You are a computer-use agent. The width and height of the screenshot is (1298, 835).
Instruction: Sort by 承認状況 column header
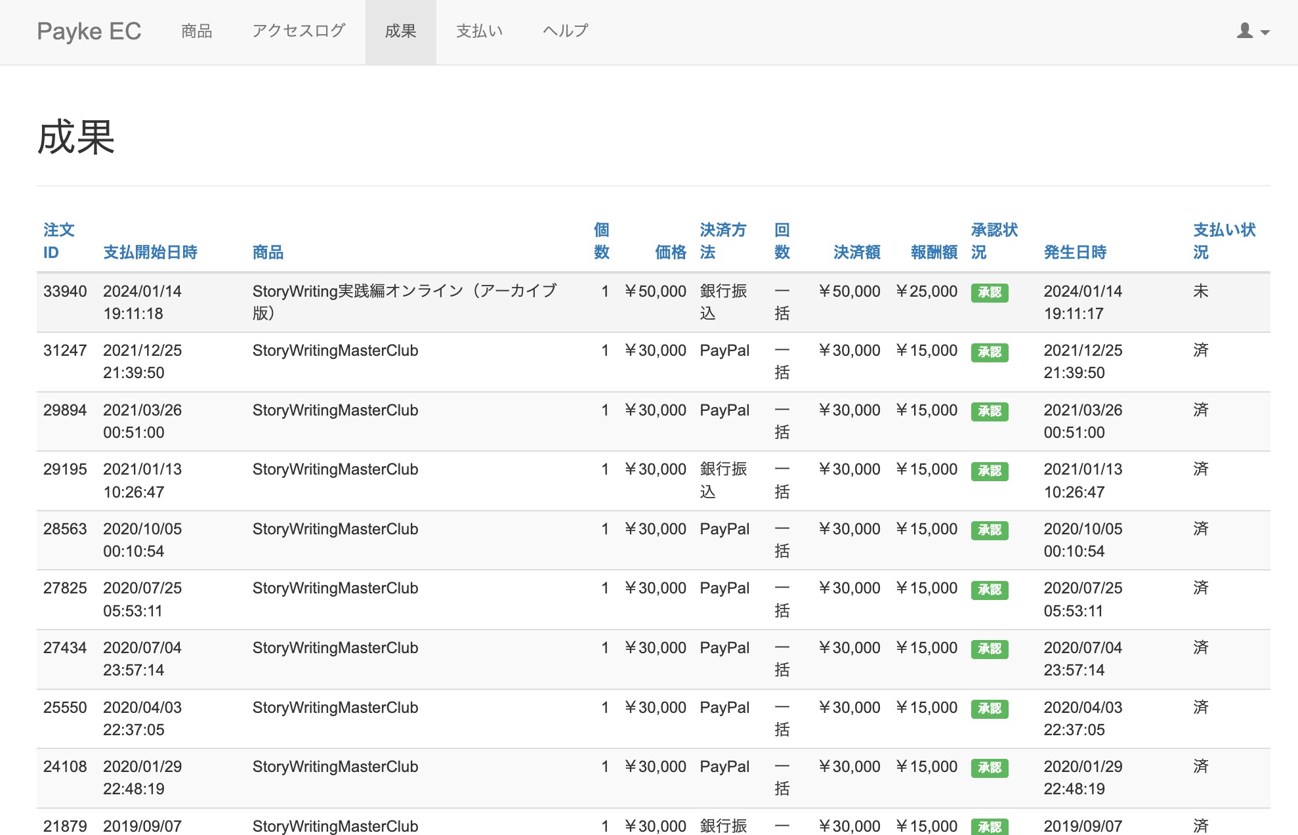(x=995, y=241)
